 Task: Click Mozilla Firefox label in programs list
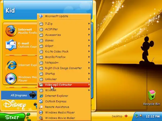55,57
